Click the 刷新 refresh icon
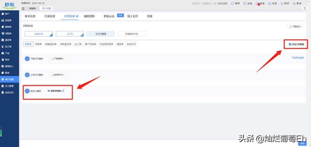Image resolution: width=311 pixels, height=147 pixels. tap(233, 3)
